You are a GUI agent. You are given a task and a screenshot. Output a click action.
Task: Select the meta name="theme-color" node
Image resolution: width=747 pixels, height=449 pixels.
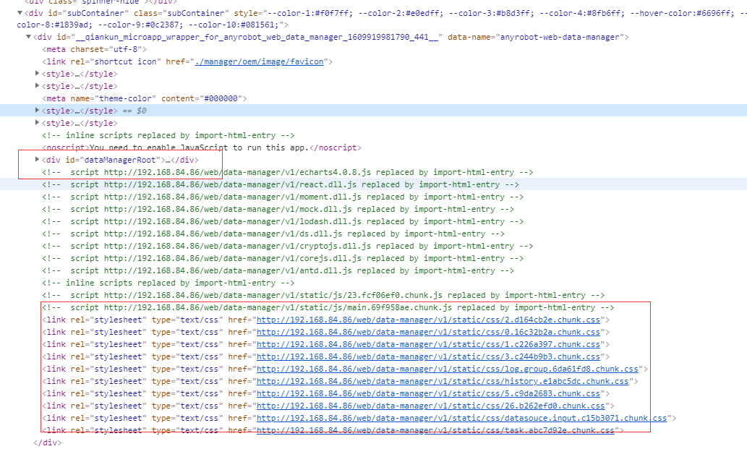[x=145, y=98]
